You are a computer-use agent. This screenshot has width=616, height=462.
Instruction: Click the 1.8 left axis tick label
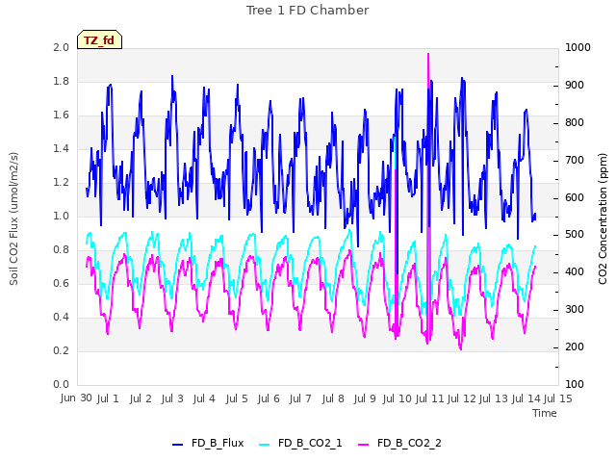click(x=61, y=81)
